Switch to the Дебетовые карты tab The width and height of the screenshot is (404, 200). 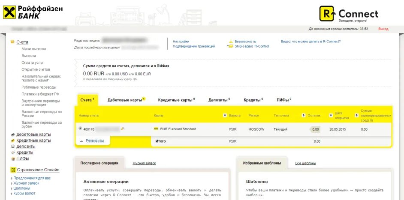(126, 100)
